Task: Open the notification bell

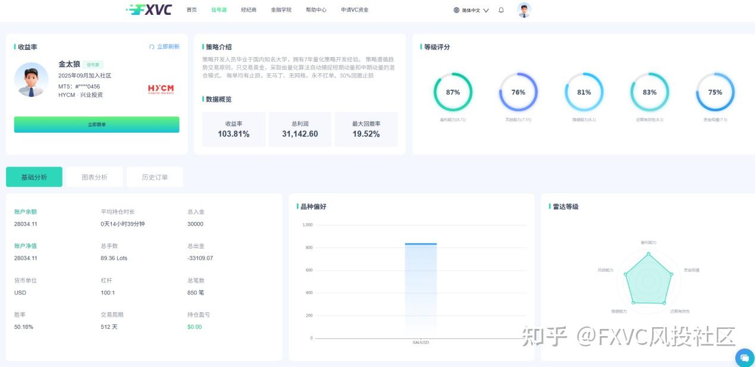Action: [x=501, y=10]
